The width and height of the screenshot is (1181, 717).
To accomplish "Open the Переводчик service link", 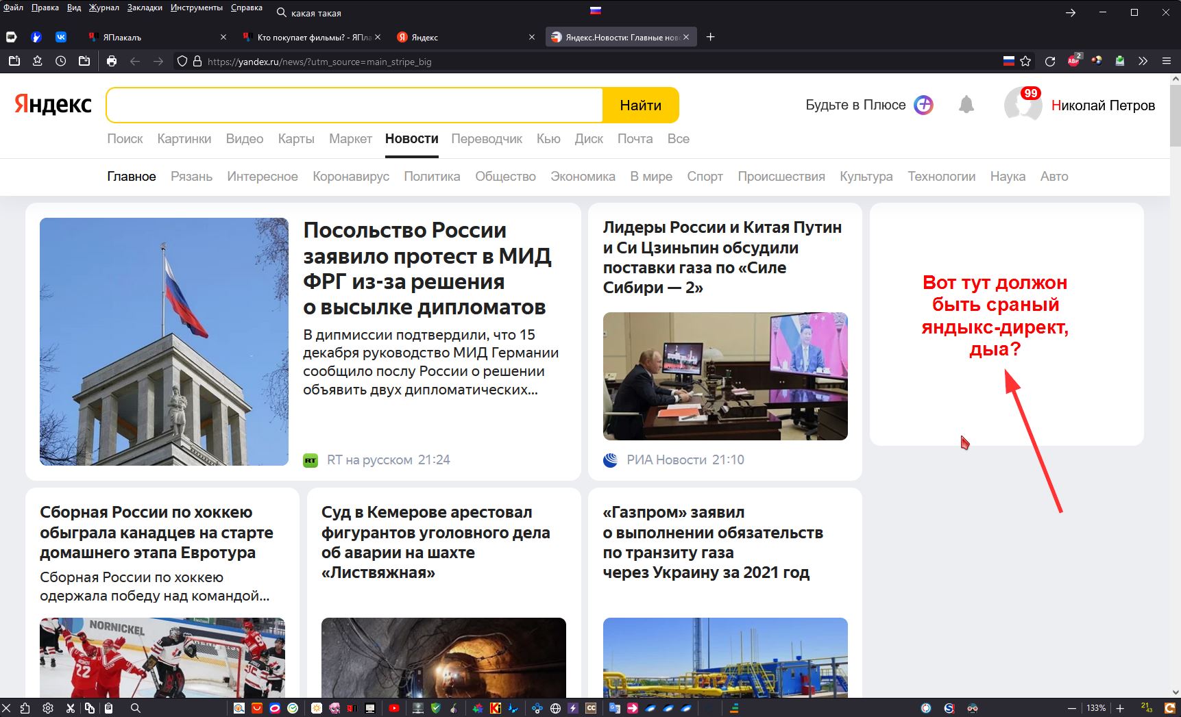I will (x=487, y=138).
